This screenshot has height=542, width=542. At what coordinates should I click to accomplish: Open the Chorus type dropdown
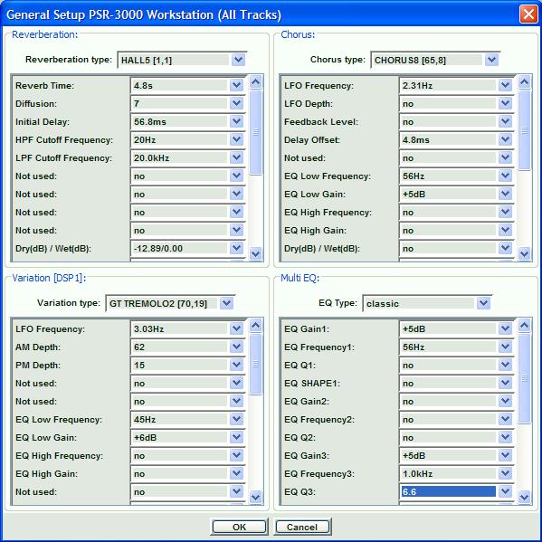491,60
